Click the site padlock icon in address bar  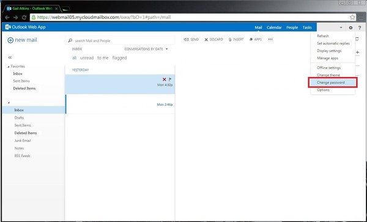pyautogui.click(x=34, y=17)
